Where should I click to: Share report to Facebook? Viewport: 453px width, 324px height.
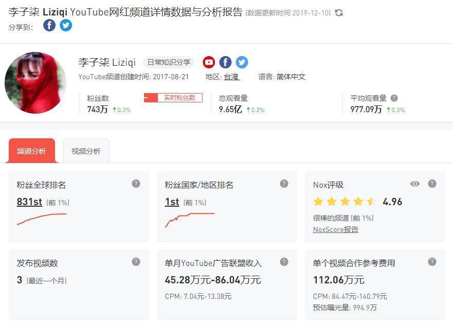pyautogui.click(x=49, y=25)
